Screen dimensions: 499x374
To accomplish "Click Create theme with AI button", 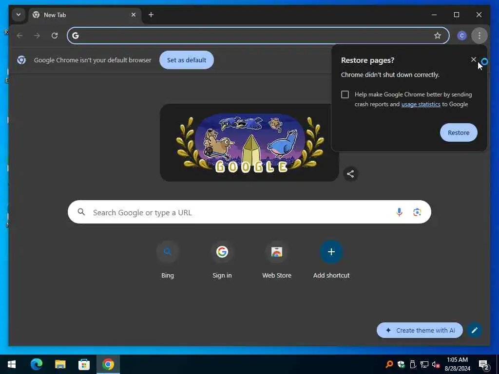I will [420, 331].
